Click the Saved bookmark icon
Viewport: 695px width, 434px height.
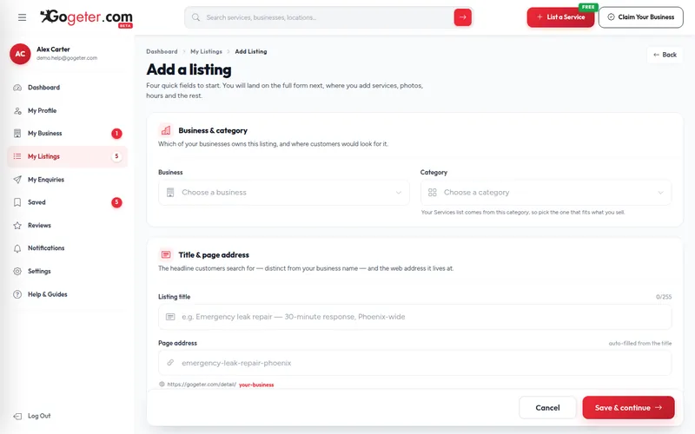[x=17, y=202]
